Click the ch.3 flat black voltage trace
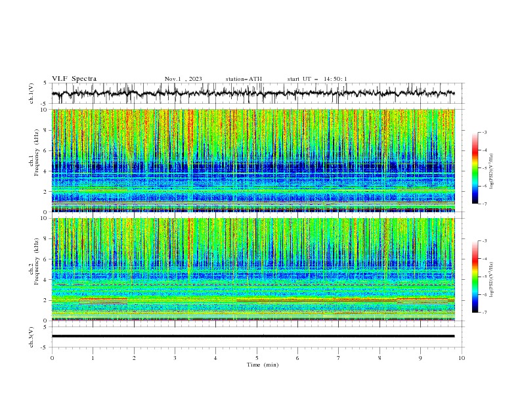The image size is (520, 402). [253, 336]
